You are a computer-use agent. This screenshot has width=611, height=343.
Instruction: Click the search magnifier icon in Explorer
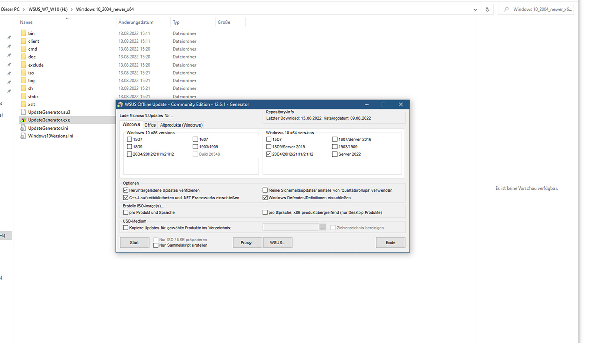point(506,9)
